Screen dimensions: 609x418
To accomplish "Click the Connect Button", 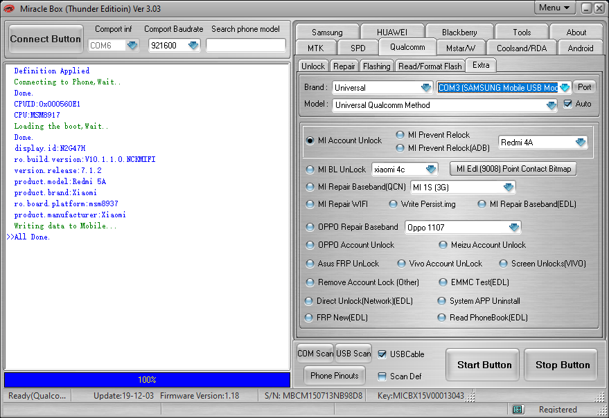I will [46, 39].
